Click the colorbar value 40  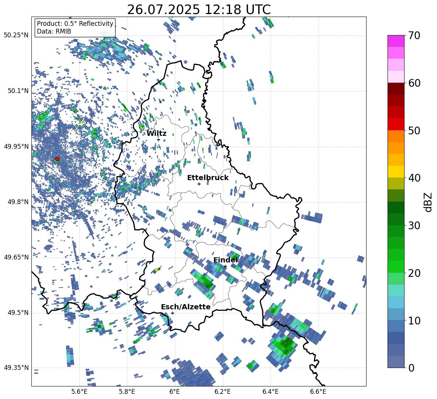point(414,178)
